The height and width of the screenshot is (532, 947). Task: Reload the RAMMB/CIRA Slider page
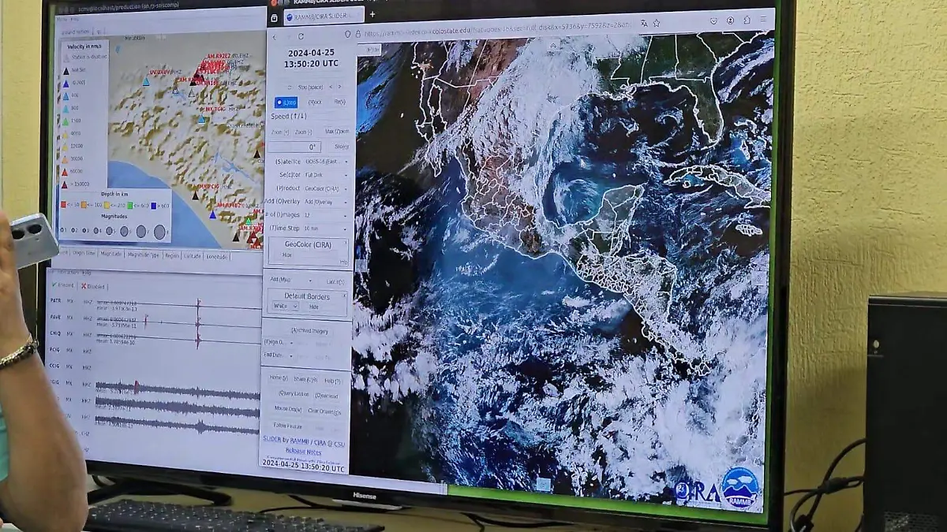pyautogui.click(x=301, y=36)
